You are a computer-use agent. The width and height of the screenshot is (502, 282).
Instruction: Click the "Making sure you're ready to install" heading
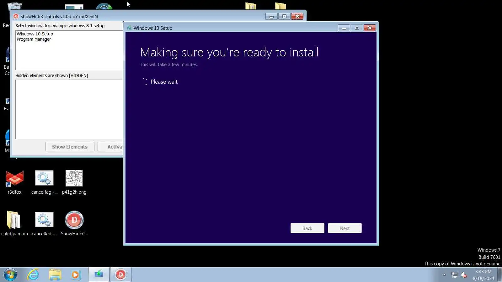click(229, 52)
